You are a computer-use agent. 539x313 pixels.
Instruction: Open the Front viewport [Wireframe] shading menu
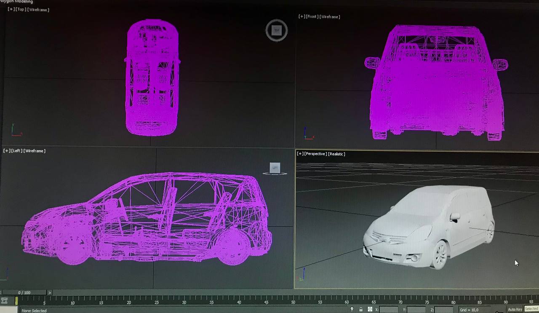[330, 16]
